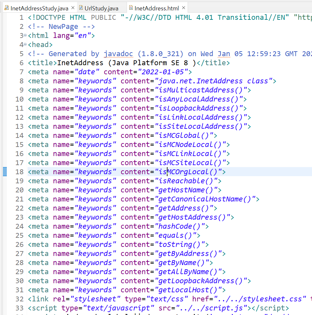Click the HTML file icon on InetAddress.html tab
The image size is (312, 315).
[131, 8]
